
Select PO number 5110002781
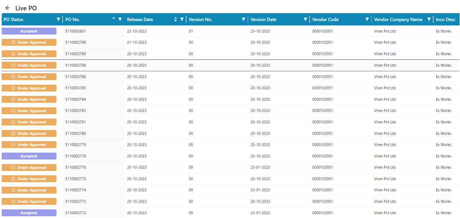tap(76, 122)
